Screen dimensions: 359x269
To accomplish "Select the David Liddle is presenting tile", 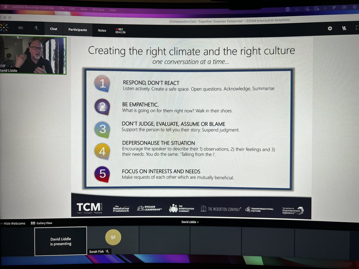I will tap(61, 241).
